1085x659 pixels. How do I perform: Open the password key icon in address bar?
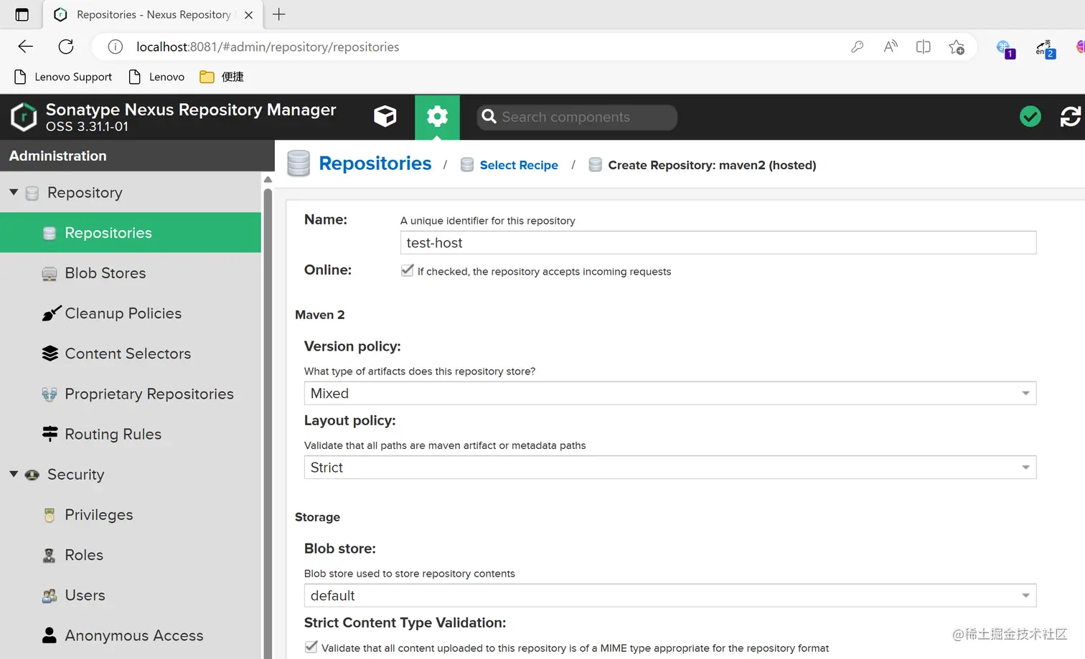(x=857, y=47)
